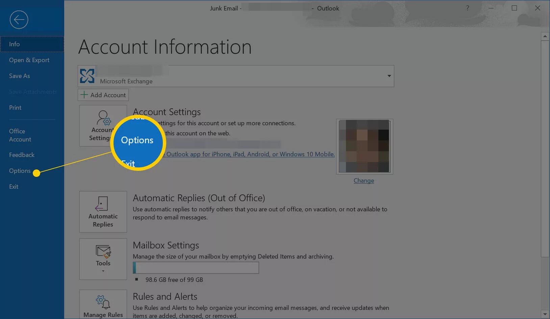The height and width of the screenshot is (319, 550).
Task: Open the Info menu item
Action: click(32, 44)
